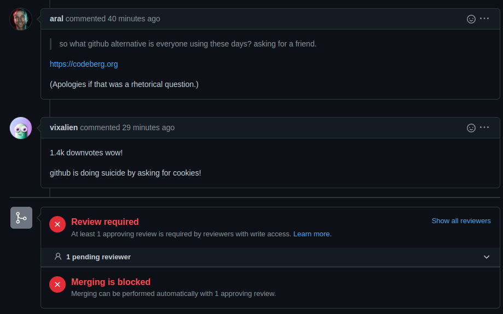Open options menu on vixalien's comment

tap(484, 127)
